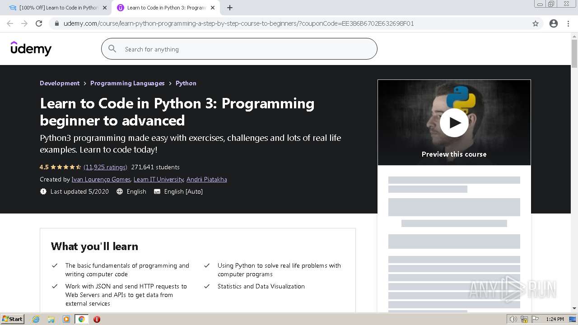The height and width of the screenshot is (325, 578).
Task: Click the 271,641 students text
Action: point(155,167)
